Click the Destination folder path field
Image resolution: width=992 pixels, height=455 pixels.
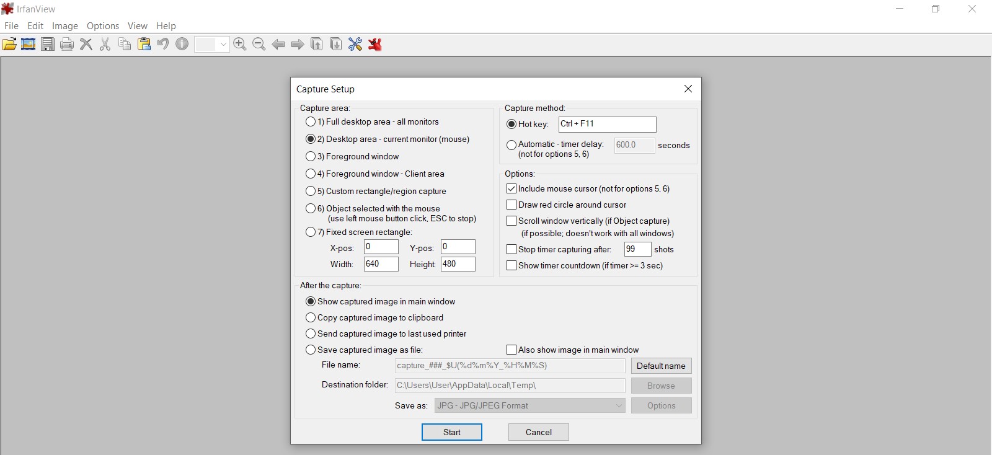pyautogui.click(x=510, y=386)
